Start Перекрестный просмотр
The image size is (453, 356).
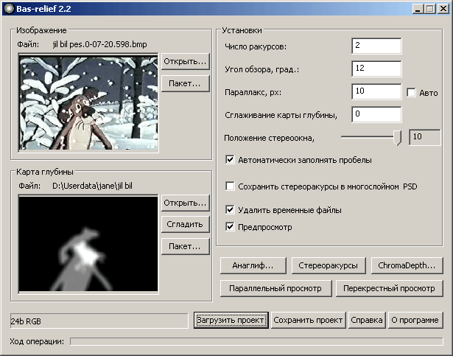[x=389, y=288]
